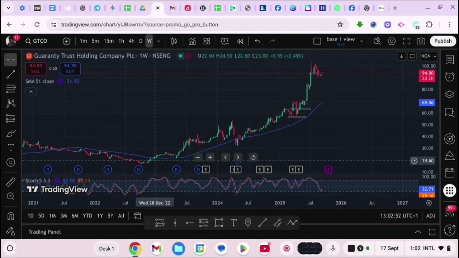Switch to the daily D timeframe
The width and height of the screenshot is (459, 258).
click(141, 41)
